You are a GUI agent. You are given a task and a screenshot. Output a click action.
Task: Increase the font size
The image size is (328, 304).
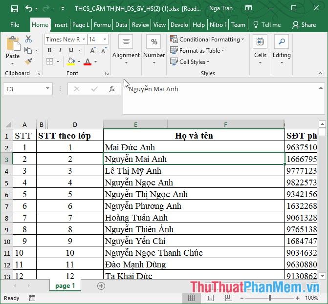93,50
